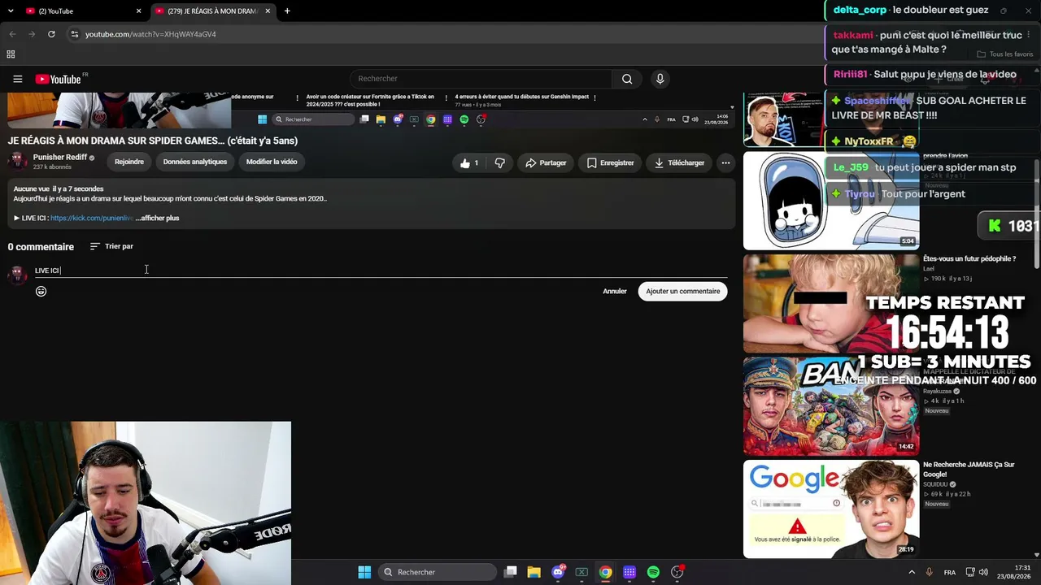
Task: Open the kick.com link in the description
Action: click(x=92, y=218)
